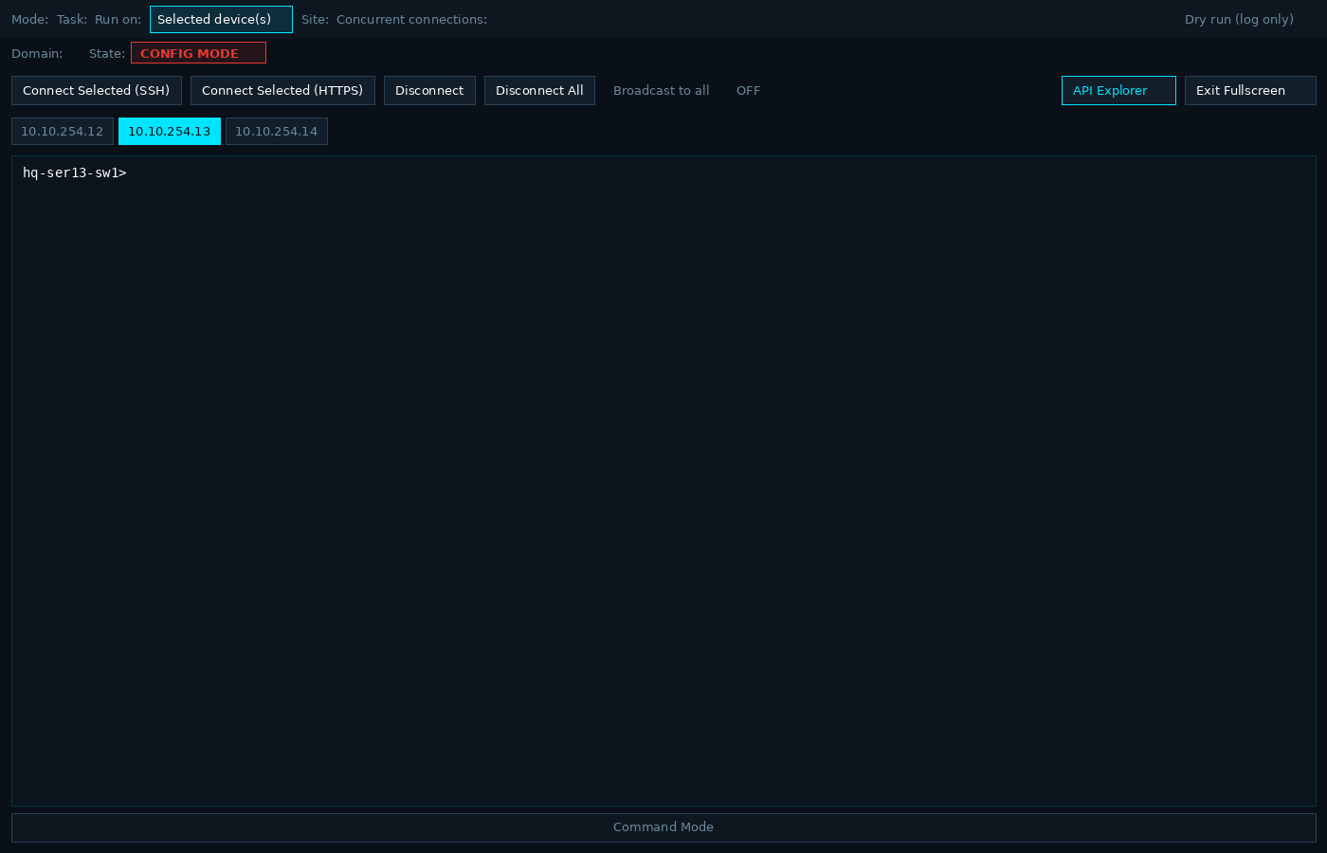The height and width of the screenshot is (853, 1327).
Task: Click the Command Mode input bar
Action: point(663,826)
